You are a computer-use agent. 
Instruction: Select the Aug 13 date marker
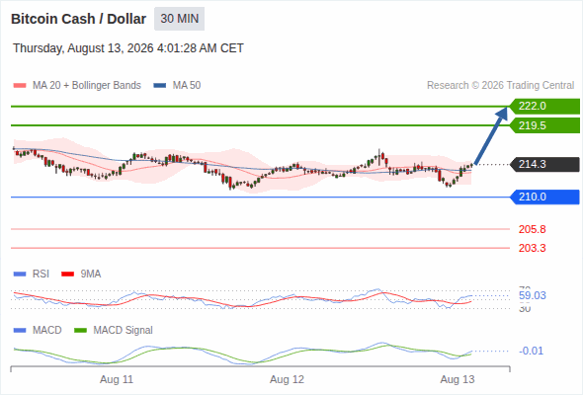(458, 379)
